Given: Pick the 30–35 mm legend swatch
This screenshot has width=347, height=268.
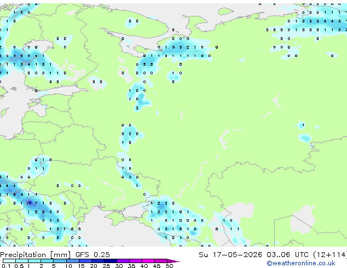Looking at the screenshot, I should tap(123, 261).
